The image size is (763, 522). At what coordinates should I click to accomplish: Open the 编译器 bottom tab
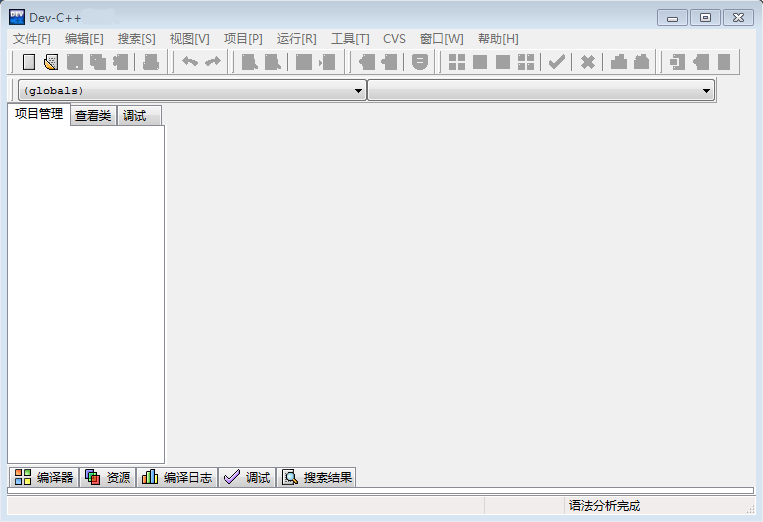[44, 477]
